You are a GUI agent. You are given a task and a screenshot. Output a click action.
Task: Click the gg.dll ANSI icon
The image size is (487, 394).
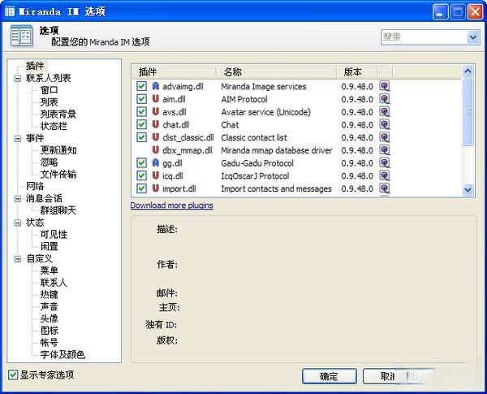click(x=156, y=162)
